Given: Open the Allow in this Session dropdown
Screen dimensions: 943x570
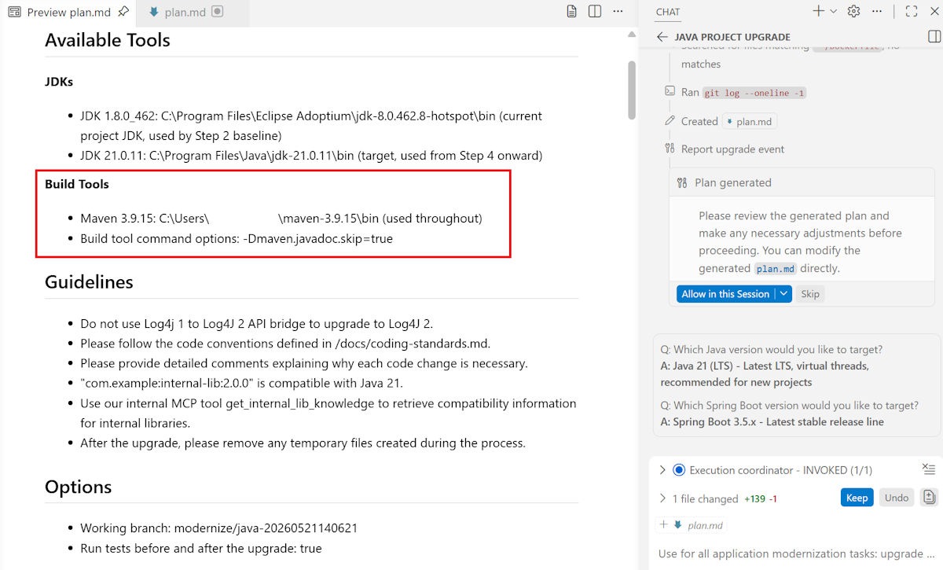Looking at the screenshot, I should click(x=783, y=294).
